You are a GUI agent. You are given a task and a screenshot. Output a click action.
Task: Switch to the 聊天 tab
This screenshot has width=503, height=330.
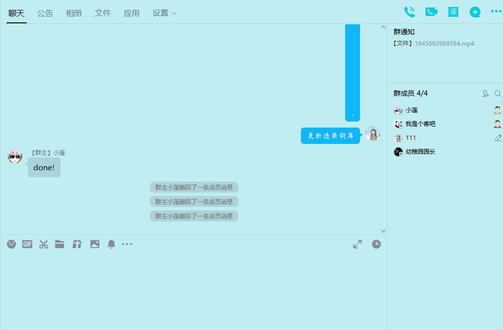16,13
